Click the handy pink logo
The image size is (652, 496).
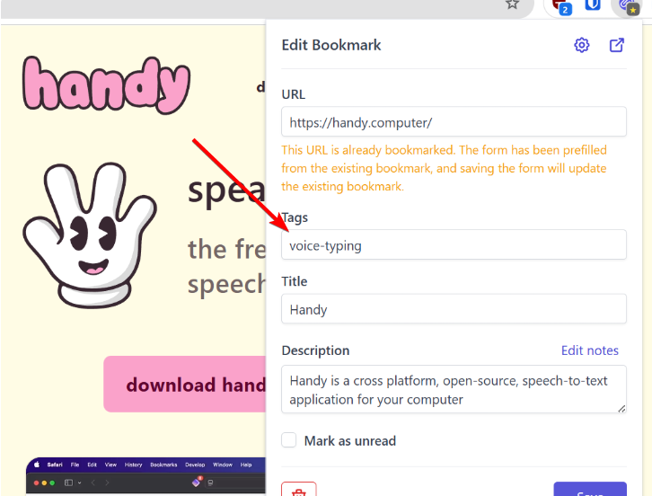(x=106, y=85)
